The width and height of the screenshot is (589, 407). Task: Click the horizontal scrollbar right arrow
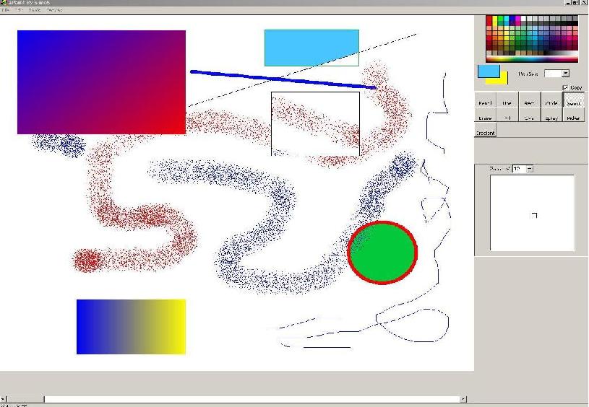pyautogui.click(x=463, y=399)
